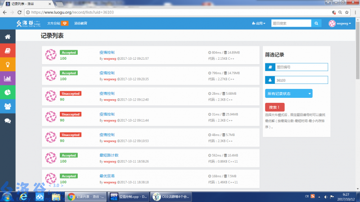Select the orange lightbulb sidebar icon

point(8,65)
